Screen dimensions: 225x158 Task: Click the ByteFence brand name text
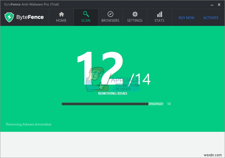click(x=30, y=17)
